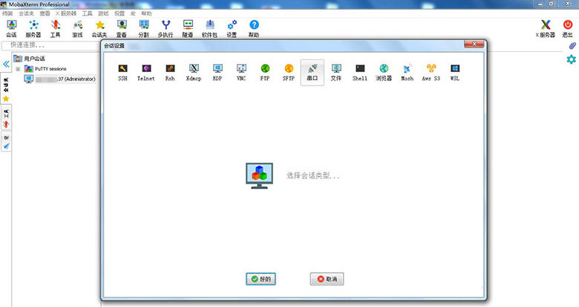Viewport: 579px width, 307px height.
Task: Pick the WSL session type
Action: pyautogui.click(x=454, y=73)
